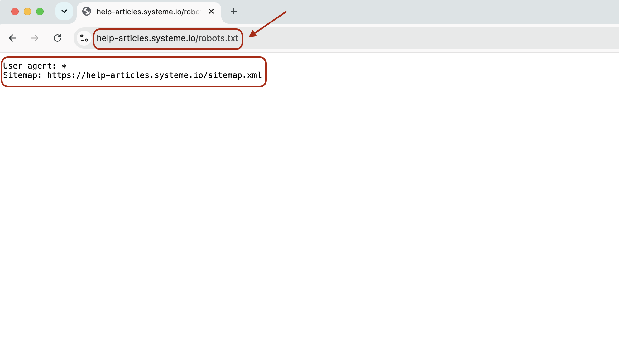Go back to the previous page
This screenshot has height=345, width=619.
[x=12, y=38]
